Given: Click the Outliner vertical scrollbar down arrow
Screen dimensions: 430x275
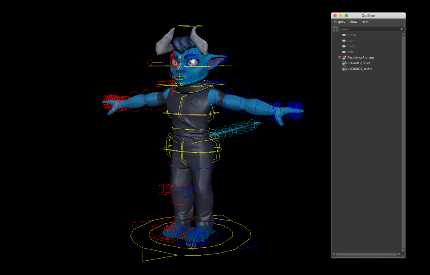Looking at the screenshot, I should click(403, 250).
